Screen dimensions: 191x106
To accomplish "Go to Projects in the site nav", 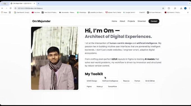I will (x=131, y=21).
